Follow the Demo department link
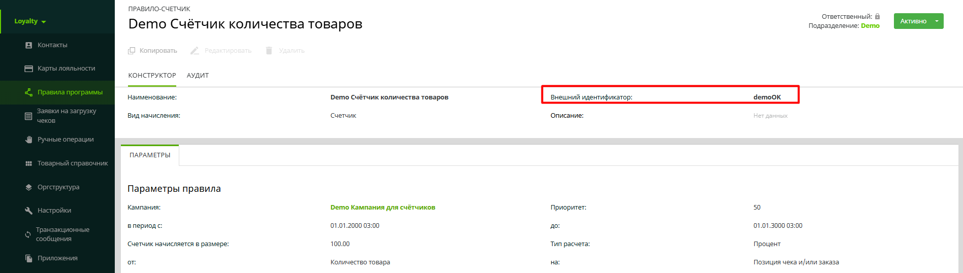This screenshot has height=273, width=963. [x=870, y=26]
